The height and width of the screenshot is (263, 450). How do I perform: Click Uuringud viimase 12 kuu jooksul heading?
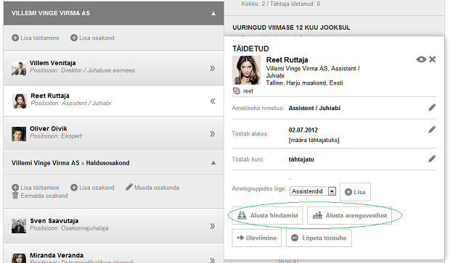[x=291, y=28]
